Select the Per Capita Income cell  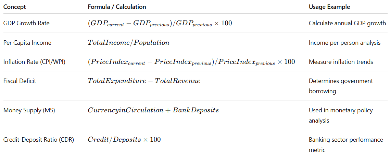27,43
